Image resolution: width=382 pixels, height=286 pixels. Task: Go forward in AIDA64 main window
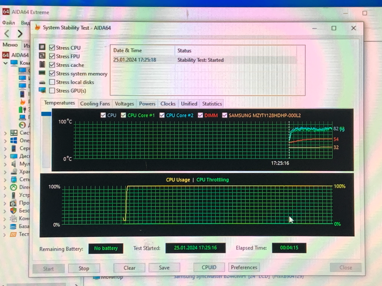[20, 33]
